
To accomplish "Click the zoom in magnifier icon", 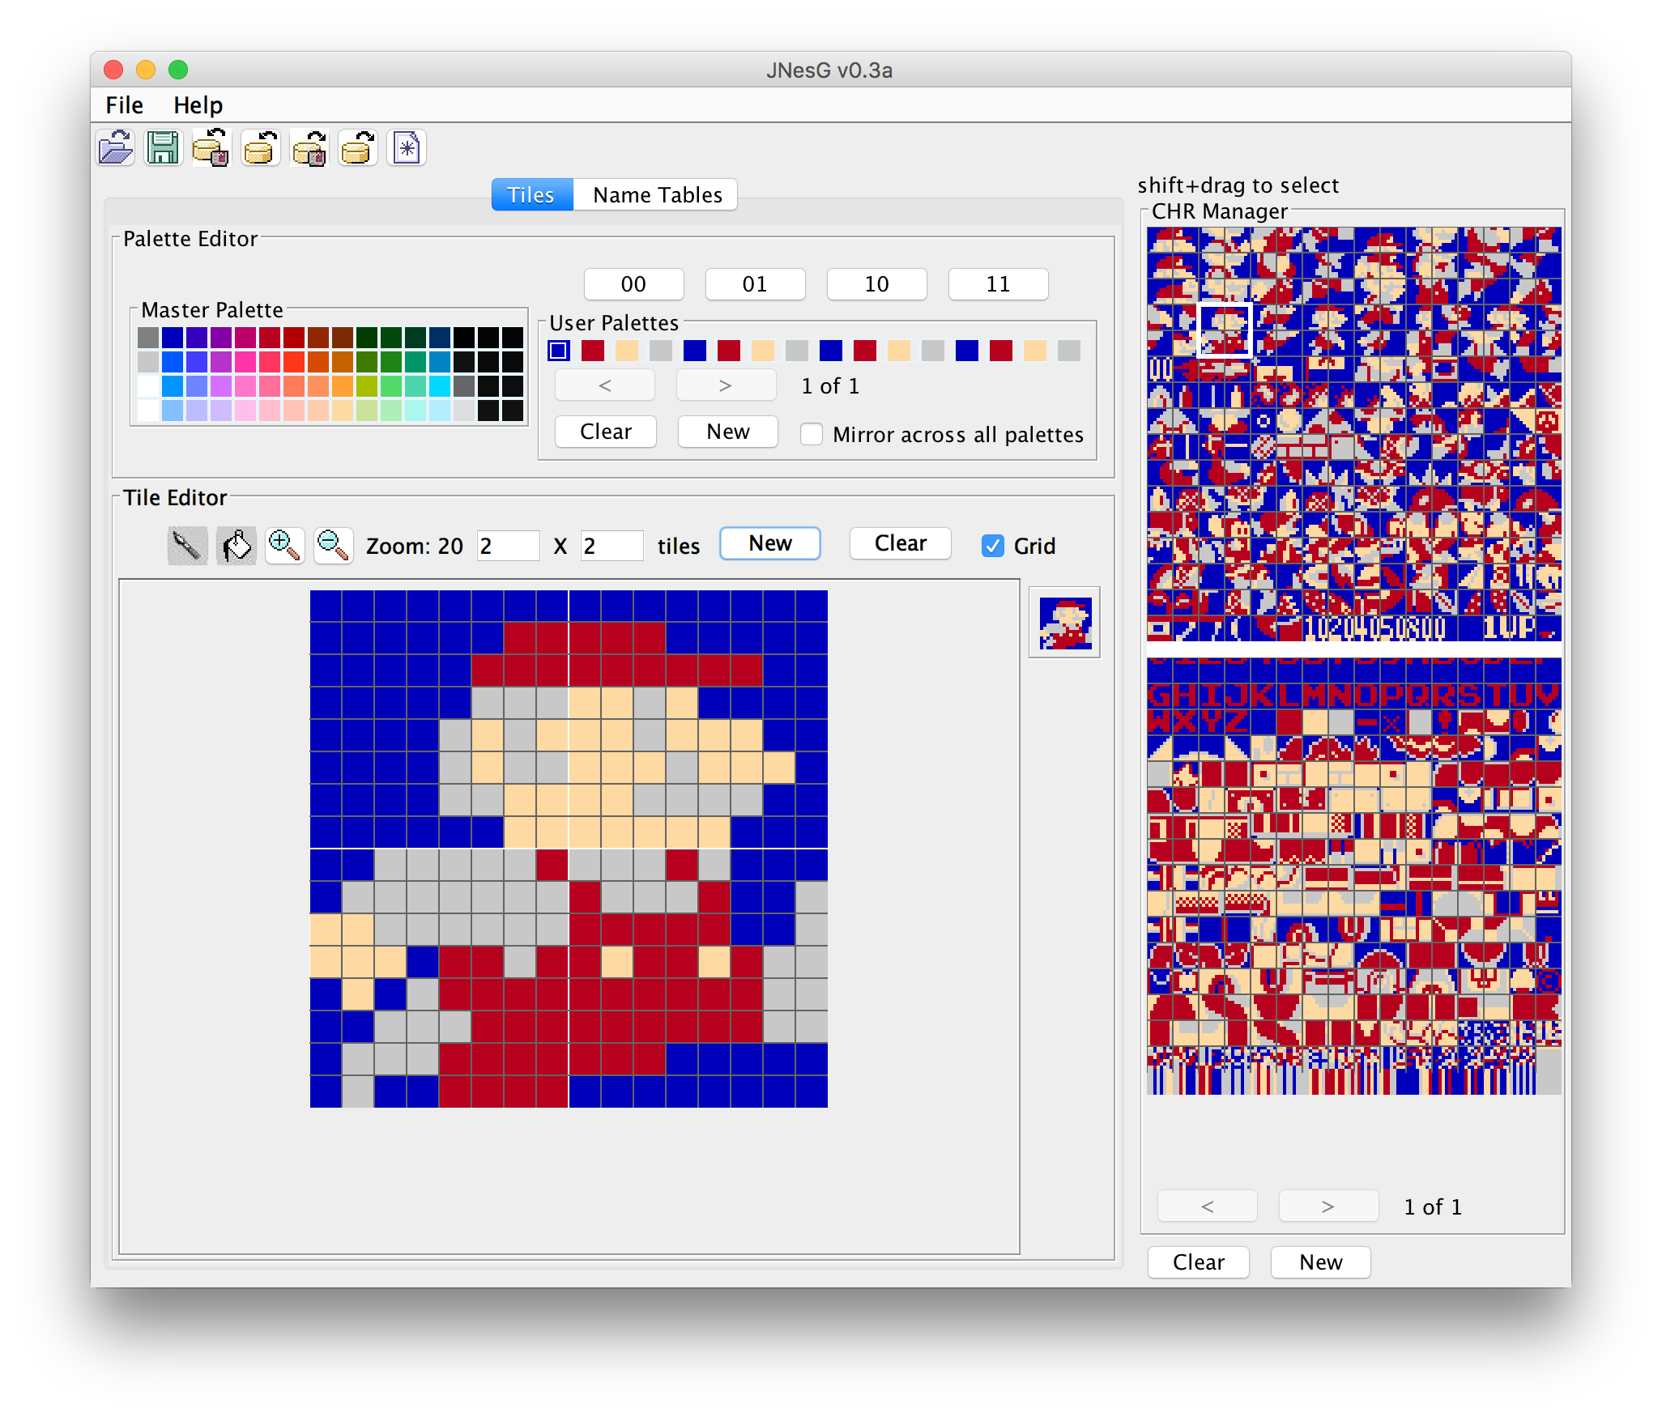I will pyautogui.click(x=284, y=546).
